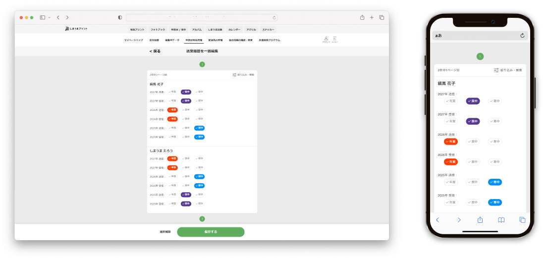This screenshot has width=552, height=258.
Task: Click the < 戻る back link
Action: point(155,51)
